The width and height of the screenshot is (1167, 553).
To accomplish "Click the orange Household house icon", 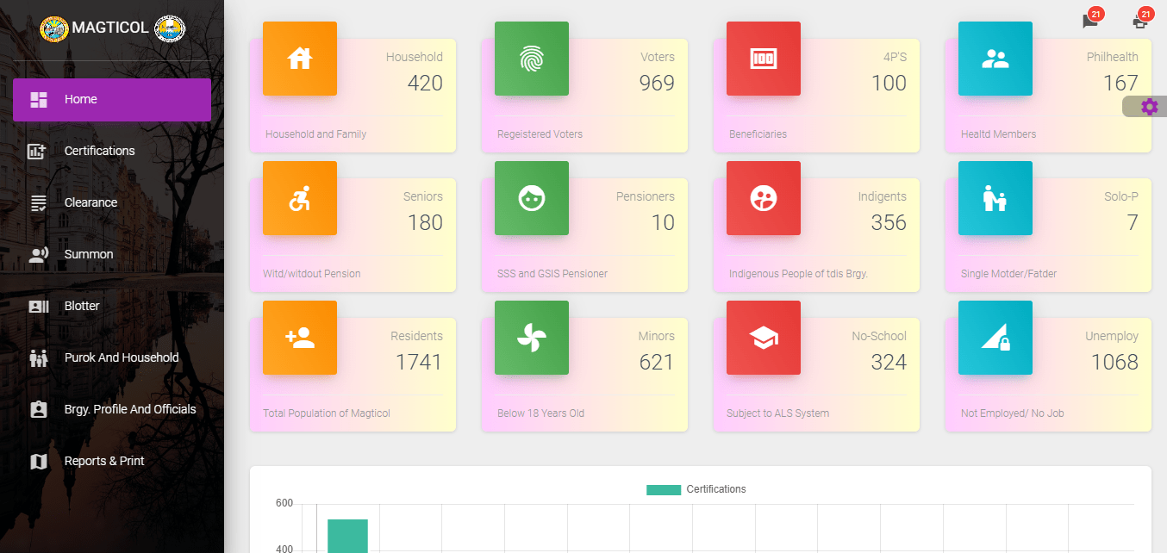I will pyautogui.click(x=299, y=59).
